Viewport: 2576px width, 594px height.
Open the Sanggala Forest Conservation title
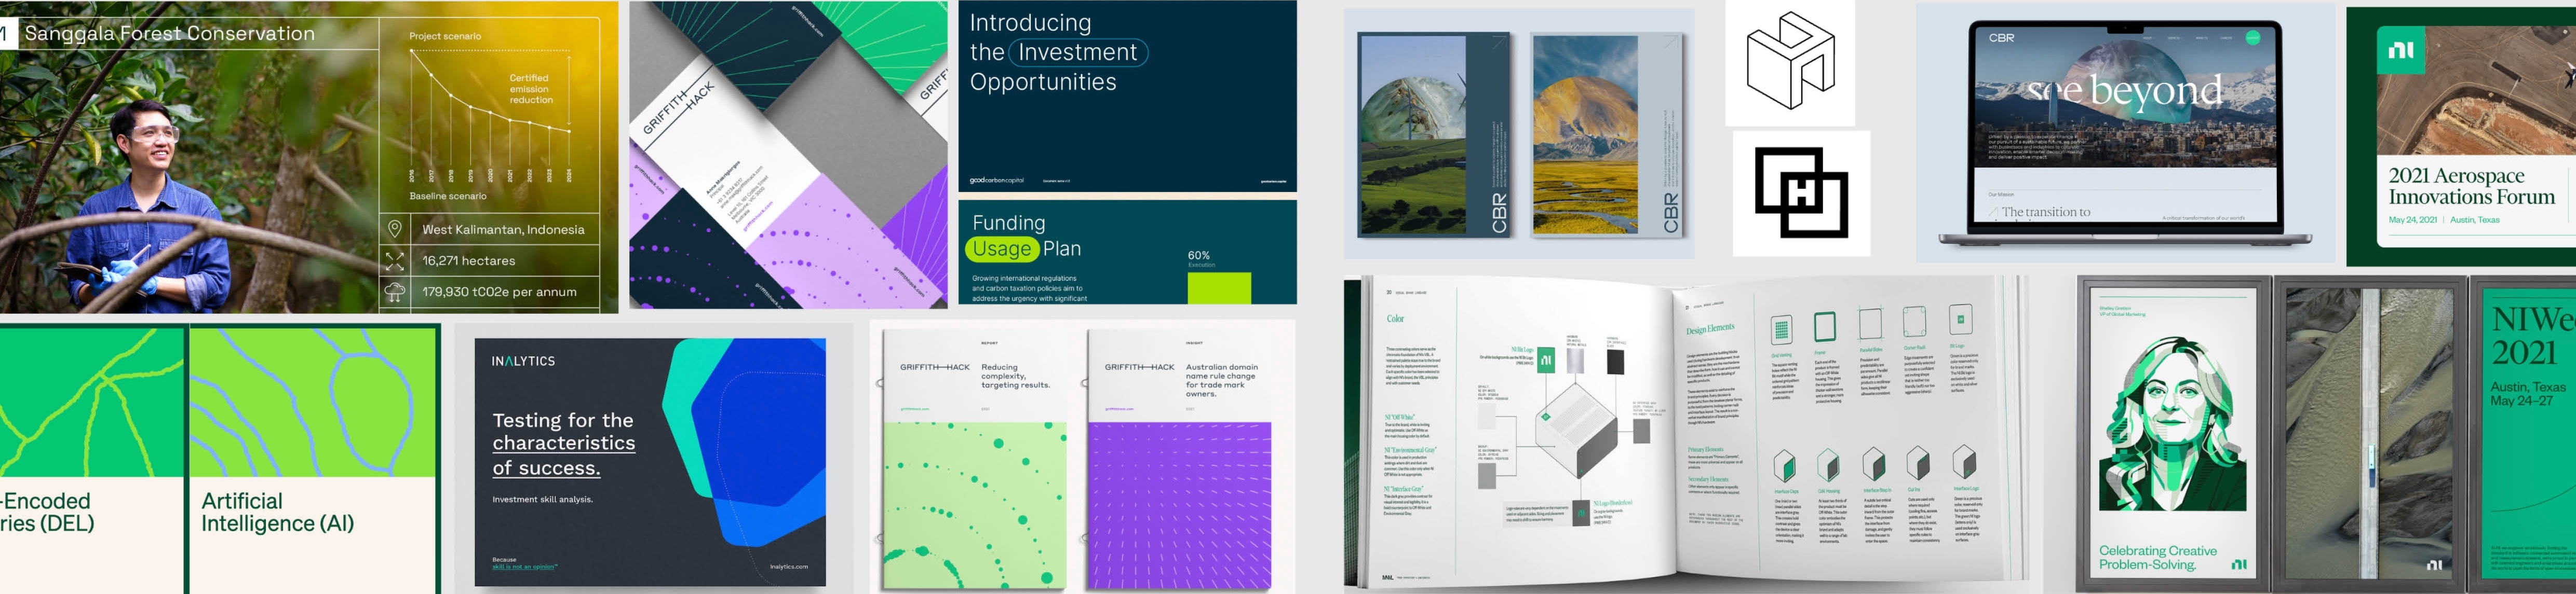(169, 33)
